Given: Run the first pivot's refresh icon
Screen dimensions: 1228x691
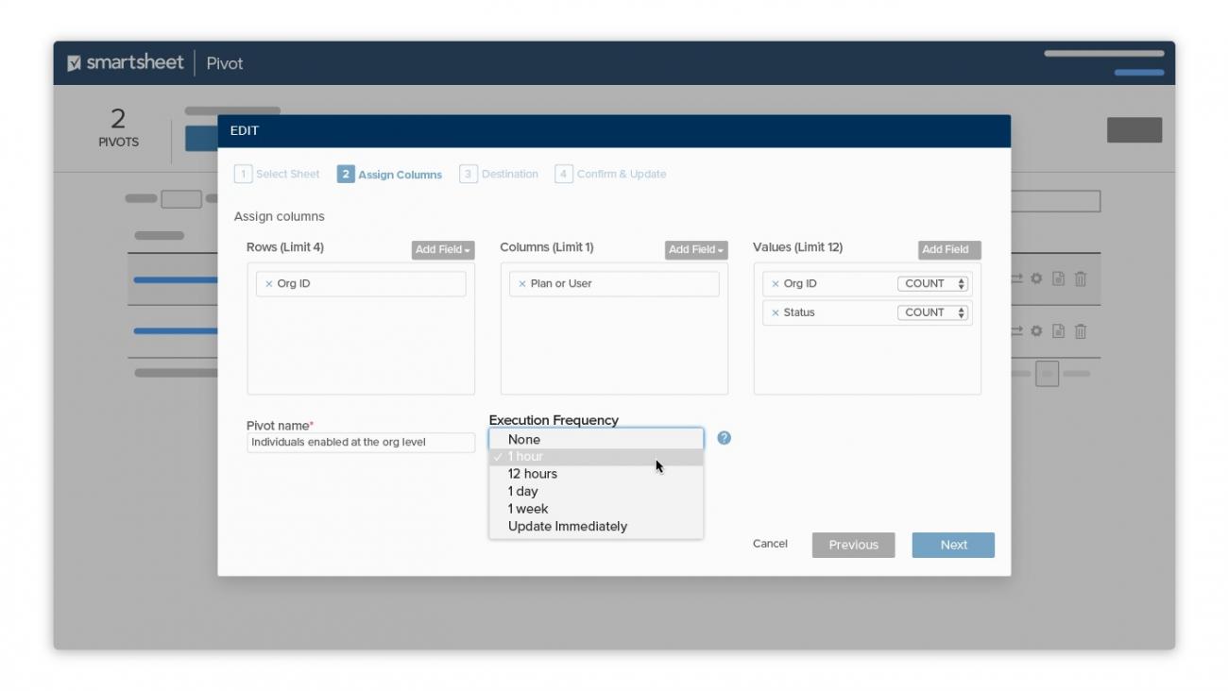Looking at the screenshot, I should [1017, 278].
